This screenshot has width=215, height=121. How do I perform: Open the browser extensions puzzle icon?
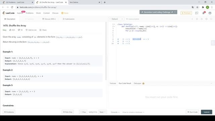pyautogui.click(x=203, y=7)
